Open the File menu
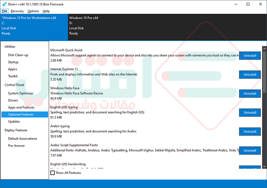The width and height of the screenshot is (267, 188). pos(5,11)
